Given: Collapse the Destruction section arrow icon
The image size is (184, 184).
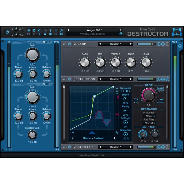Looking at the screenshot, I should [159, 79].
